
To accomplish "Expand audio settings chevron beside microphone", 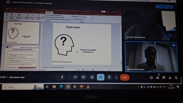I will (x=57, y=77).
